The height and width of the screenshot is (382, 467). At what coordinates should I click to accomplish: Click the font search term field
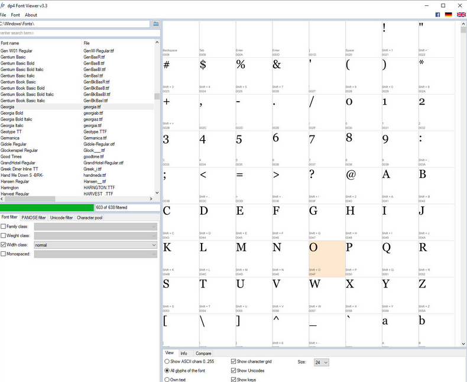[80, 33]
